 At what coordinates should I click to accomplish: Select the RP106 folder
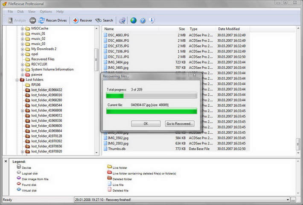pyautogui.click(x=36, y=85)
